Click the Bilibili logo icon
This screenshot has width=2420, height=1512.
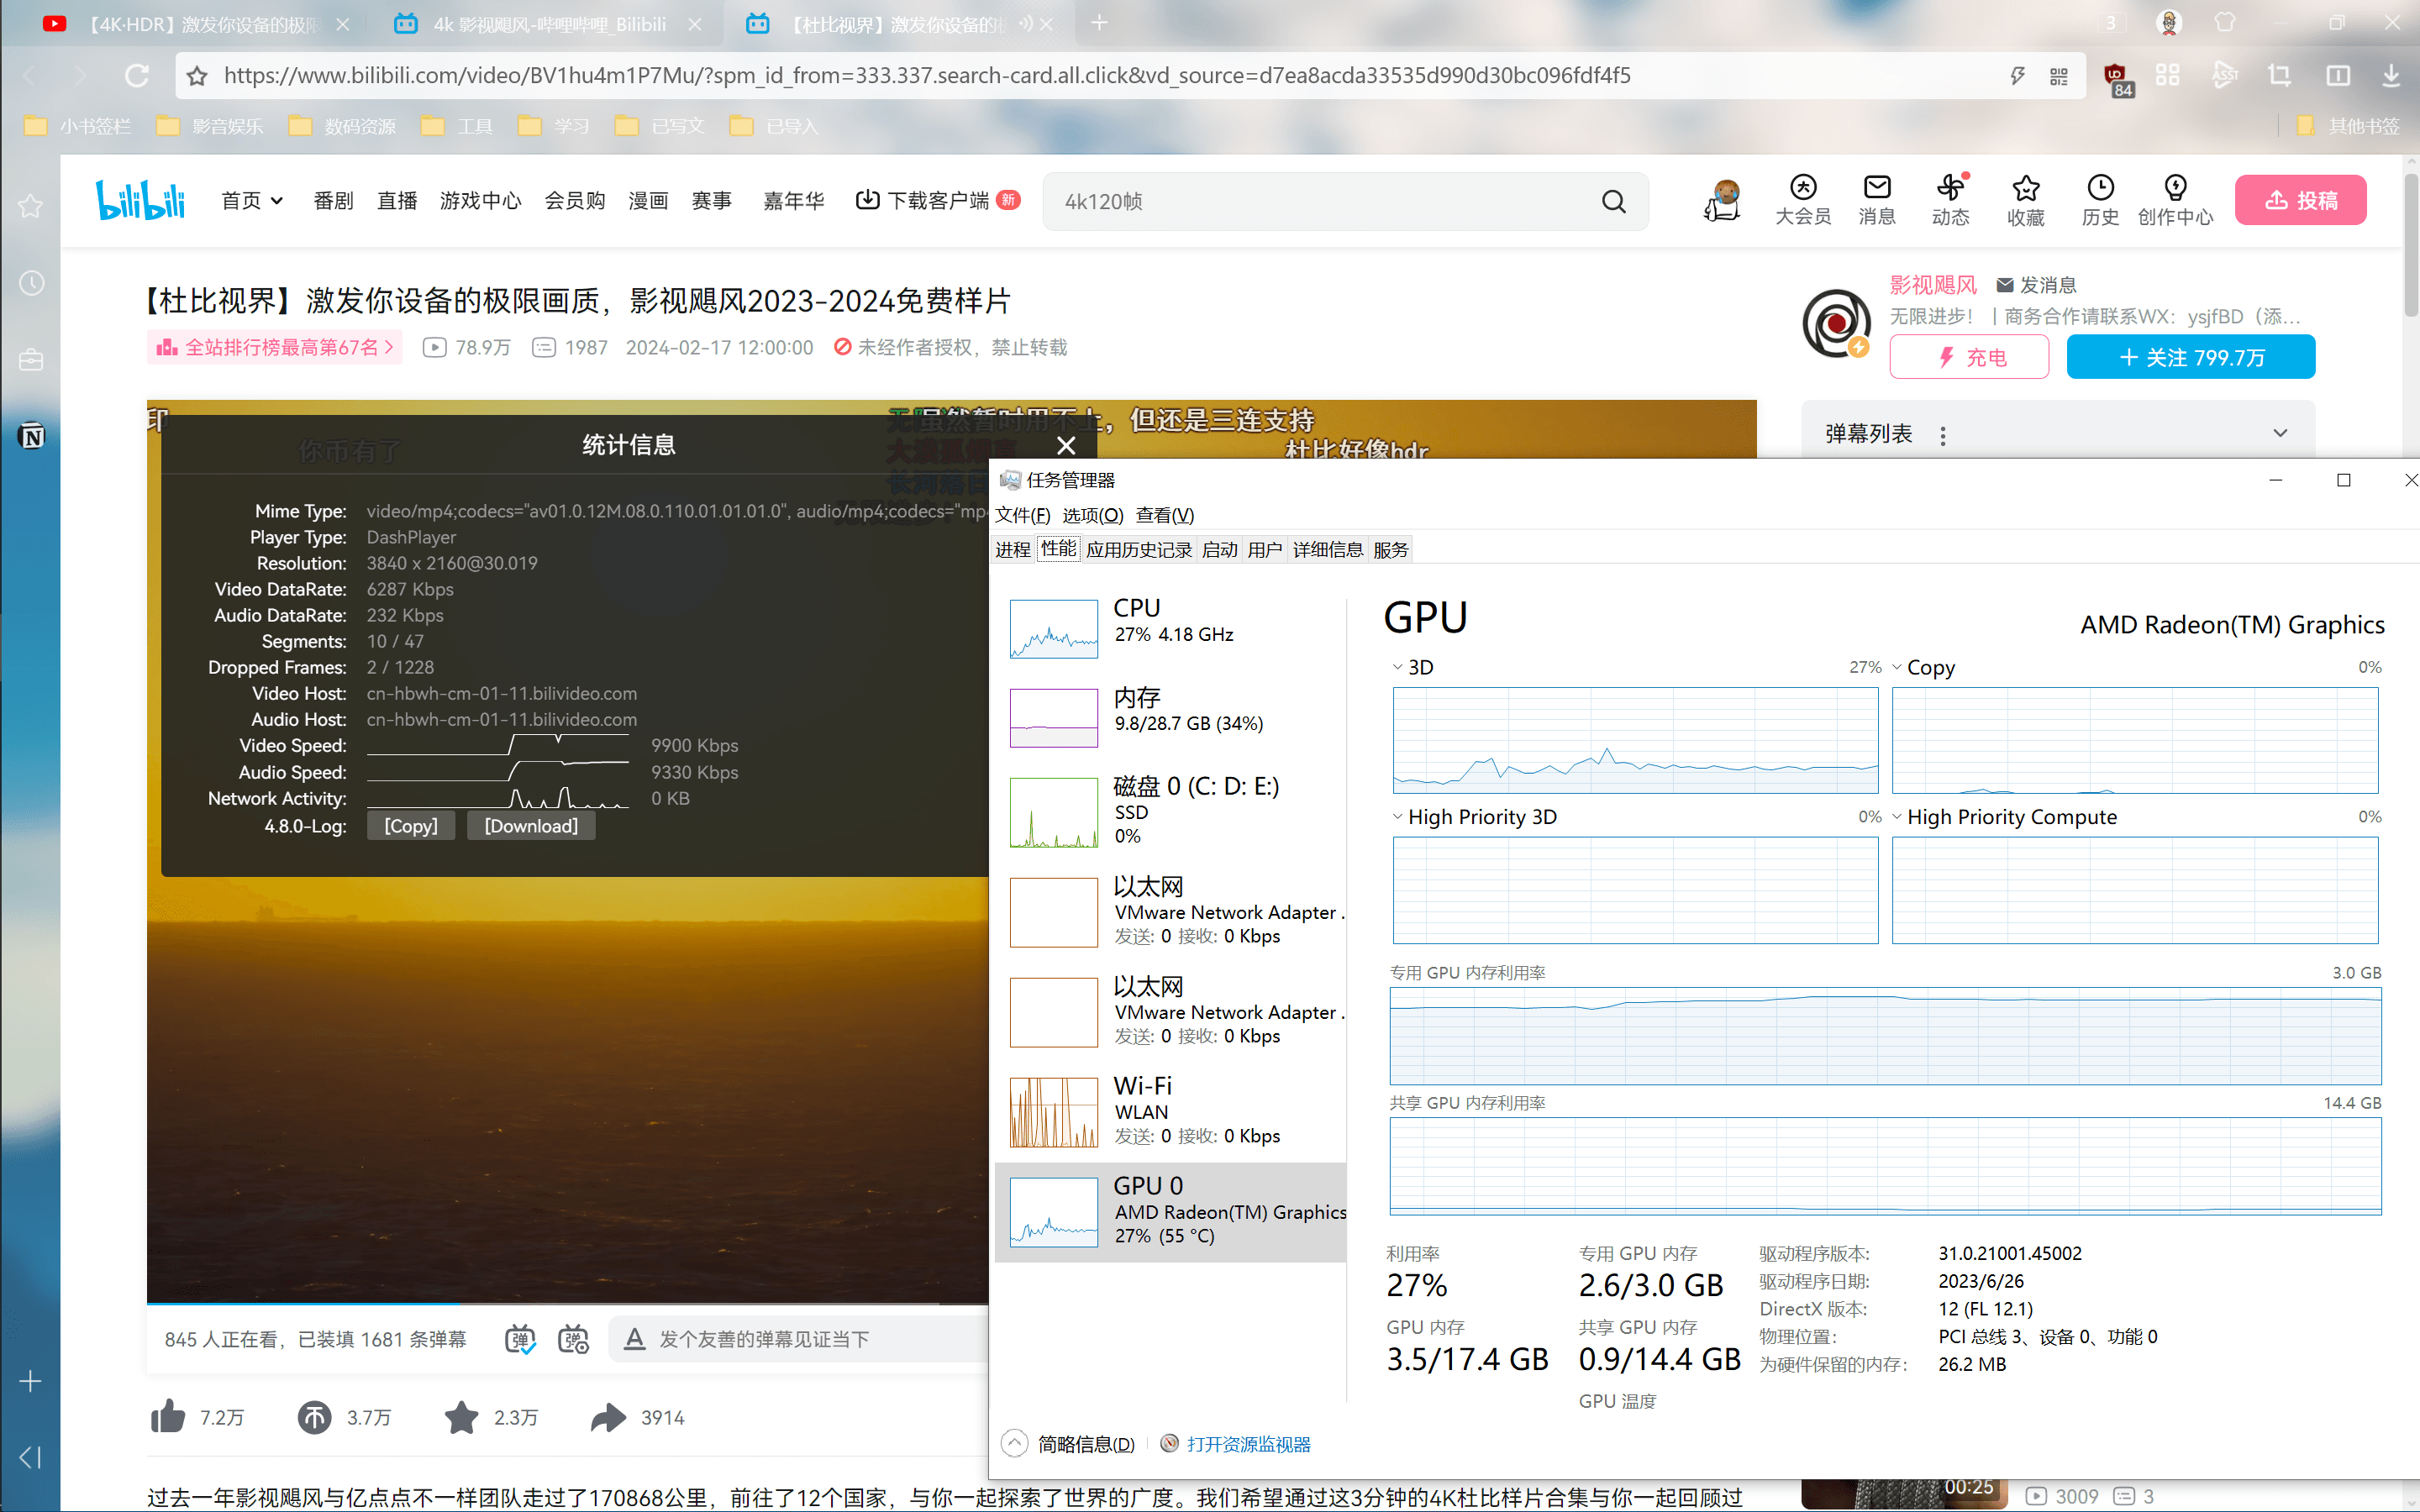140,200
